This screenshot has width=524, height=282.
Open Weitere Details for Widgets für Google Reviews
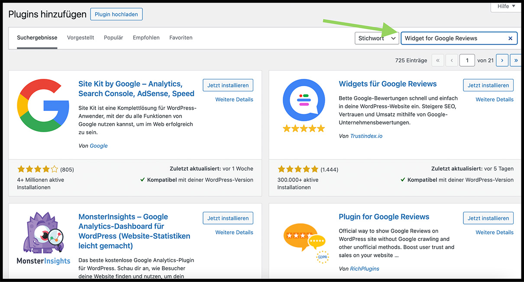495,100
